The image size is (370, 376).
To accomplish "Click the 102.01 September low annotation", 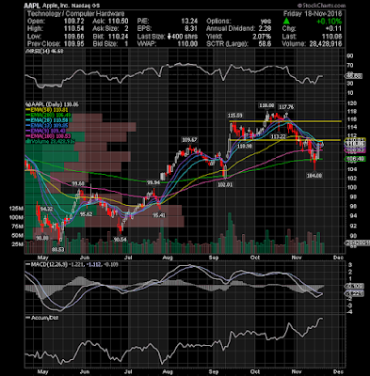I will [225, 185].
